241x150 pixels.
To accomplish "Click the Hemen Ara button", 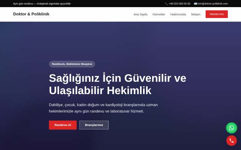I will point(217,14).
